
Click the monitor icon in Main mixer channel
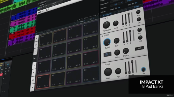click(x=5, y=74)
